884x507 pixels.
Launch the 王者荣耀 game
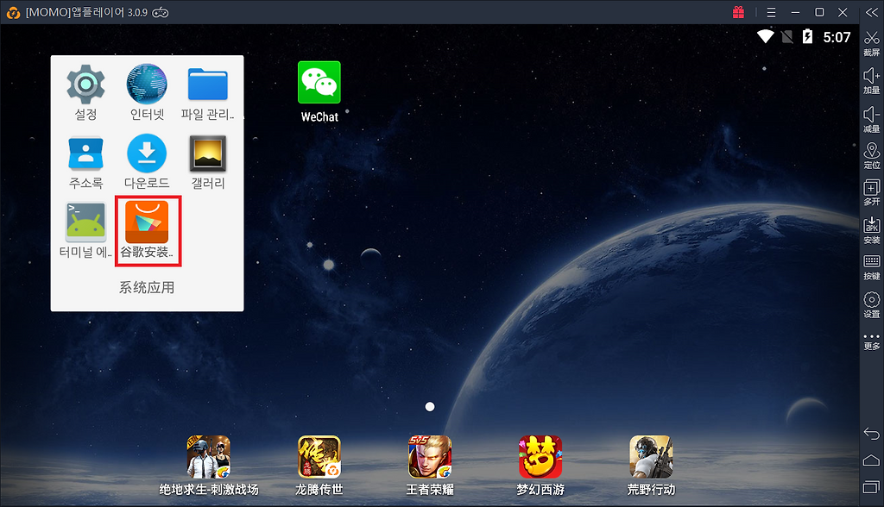point(430,457)
